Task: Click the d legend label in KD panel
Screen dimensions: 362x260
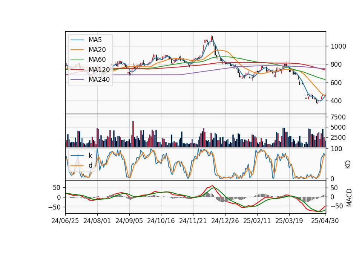Action: click(90, 165)
